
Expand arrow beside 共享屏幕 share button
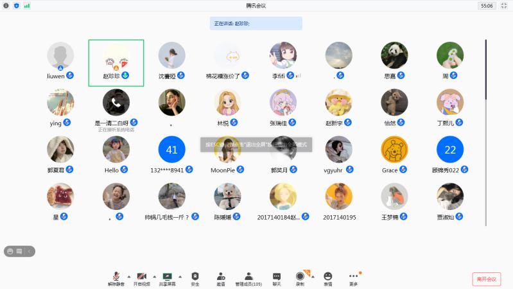(180, 276)
